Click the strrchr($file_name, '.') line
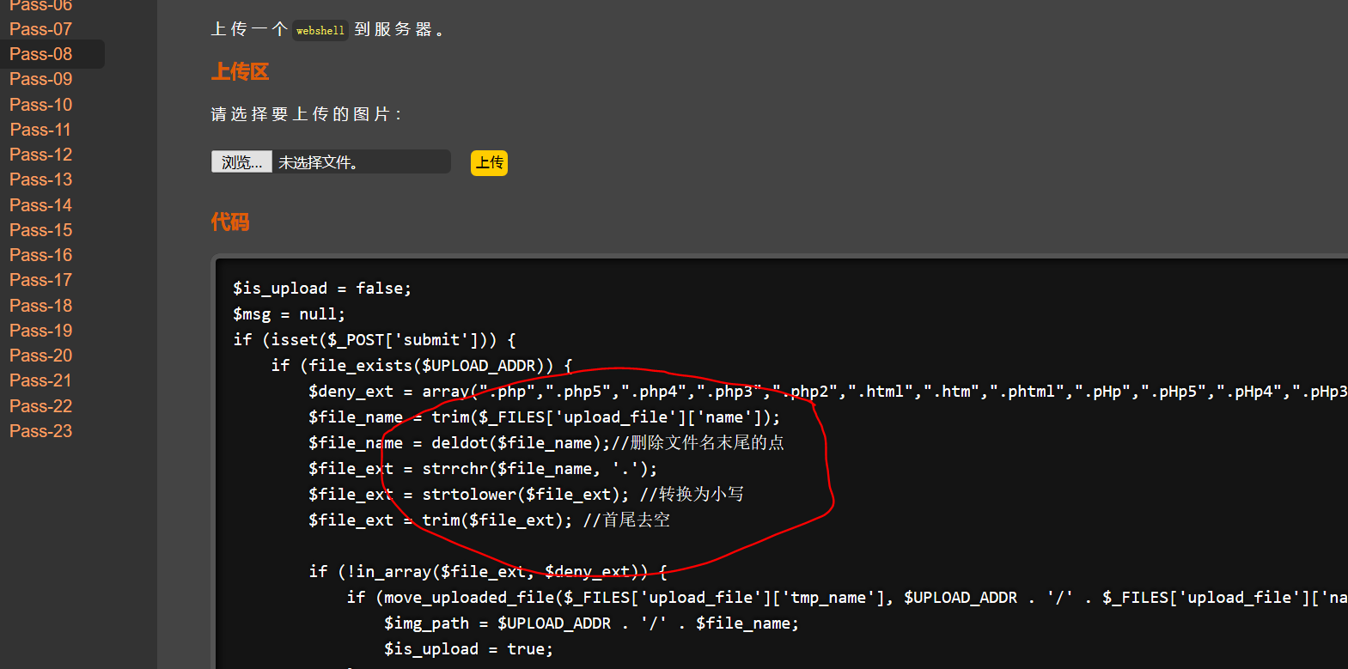The height and width of the screenshot is (669, 1348). 483,469
